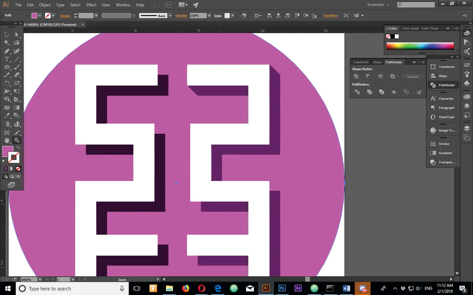Open the zoom level dropdown at 6400%
Viewport: 473px width, 295px height.
[x=40, y=280]
